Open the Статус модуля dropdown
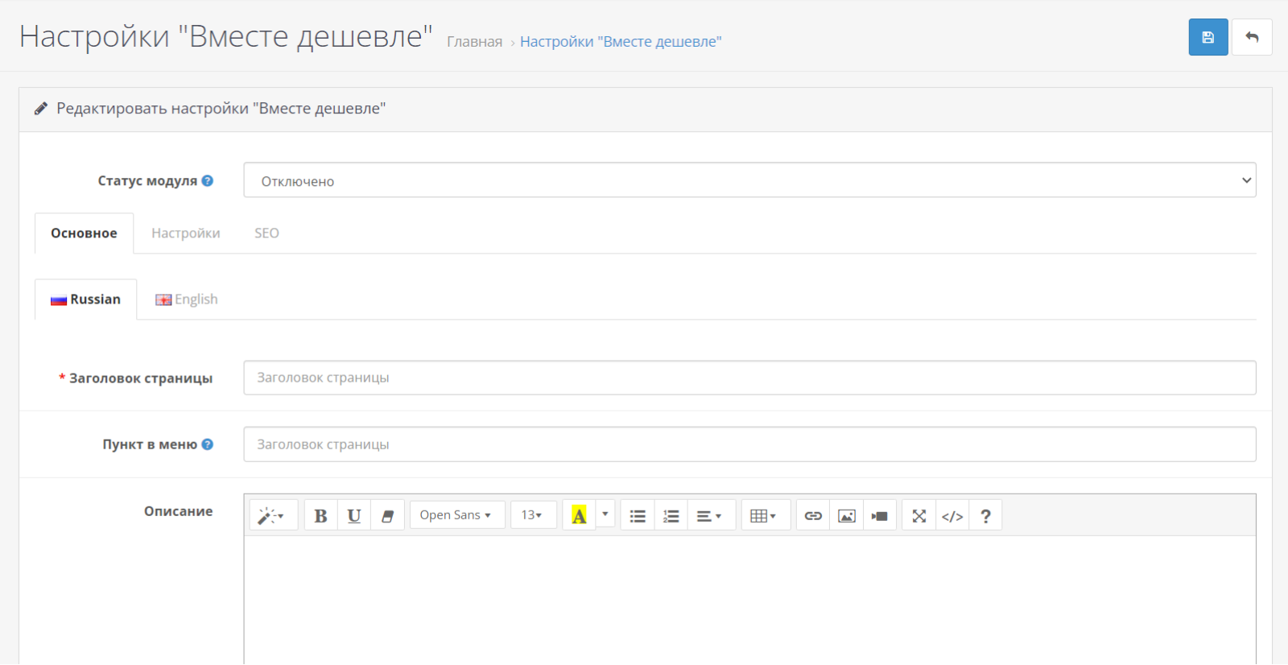This screenshot has height=665, width=1288. click(749, 180)
